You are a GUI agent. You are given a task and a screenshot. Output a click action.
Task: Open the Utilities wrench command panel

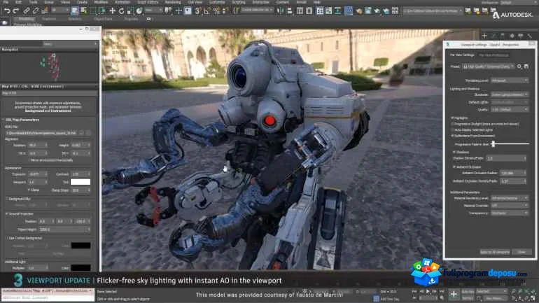click(x=529, y=36)
